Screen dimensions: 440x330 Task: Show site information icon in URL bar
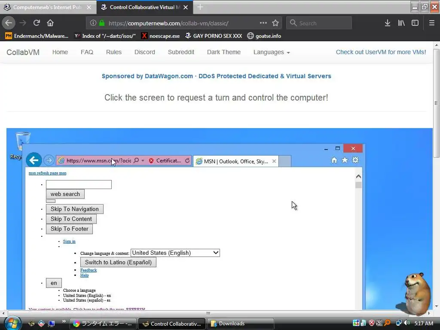pos(93,23)
